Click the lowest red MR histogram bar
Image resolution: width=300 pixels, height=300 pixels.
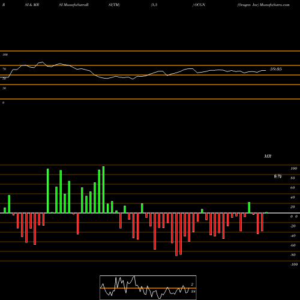[x=176, y=235]
